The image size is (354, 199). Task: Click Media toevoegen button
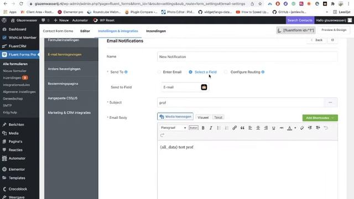[175, 117]
